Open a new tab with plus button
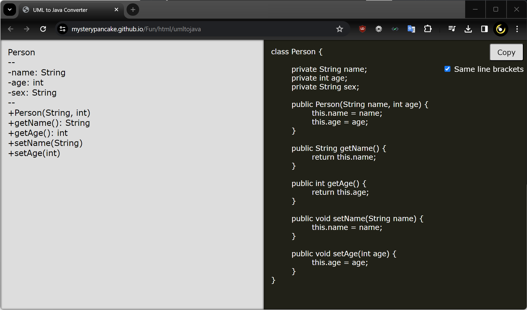Viewport: 527px width, 310px height. pos(133,10)
